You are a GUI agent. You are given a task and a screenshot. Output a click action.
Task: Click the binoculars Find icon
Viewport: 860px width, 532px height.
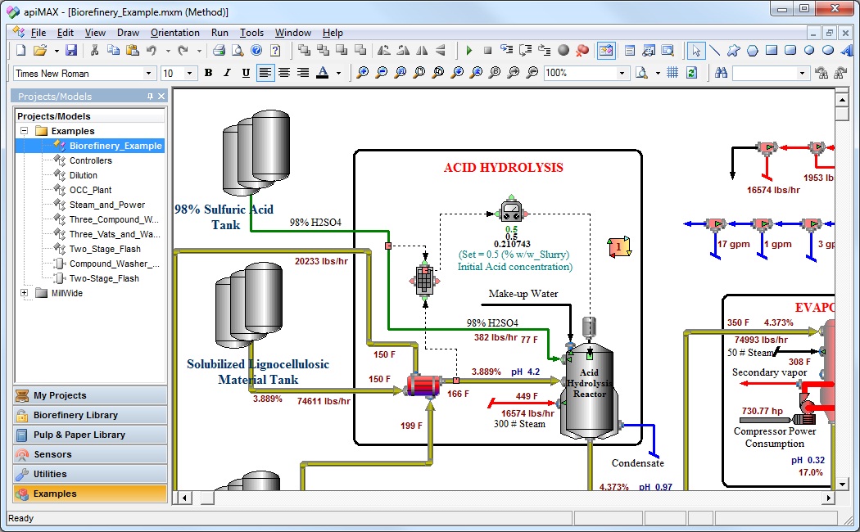click(x=721, y=73)
